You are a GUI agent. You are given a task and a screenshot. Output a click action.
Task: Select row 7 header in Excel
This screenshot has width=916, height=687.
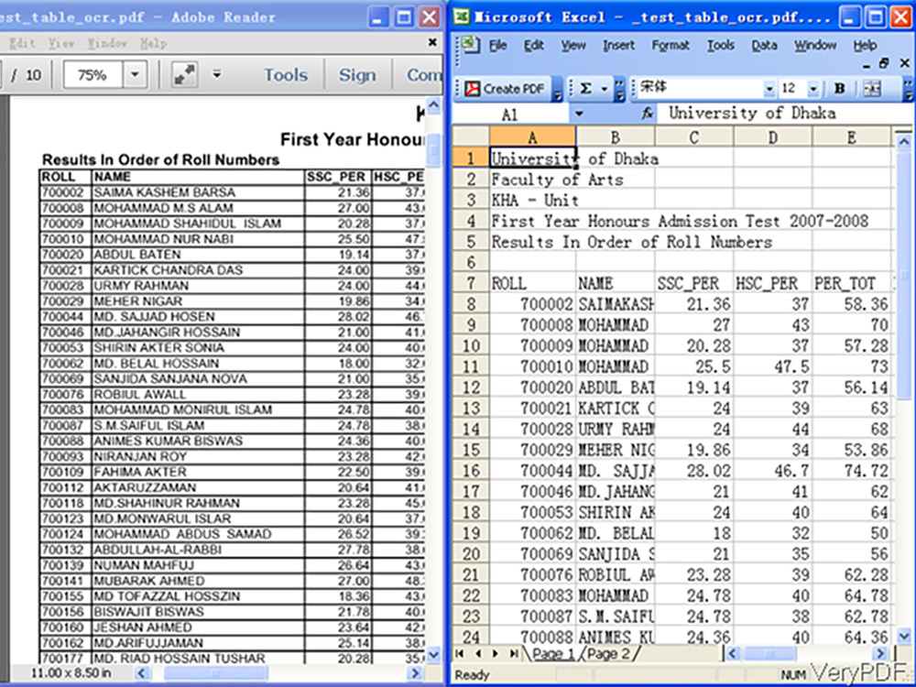[471, 283]
